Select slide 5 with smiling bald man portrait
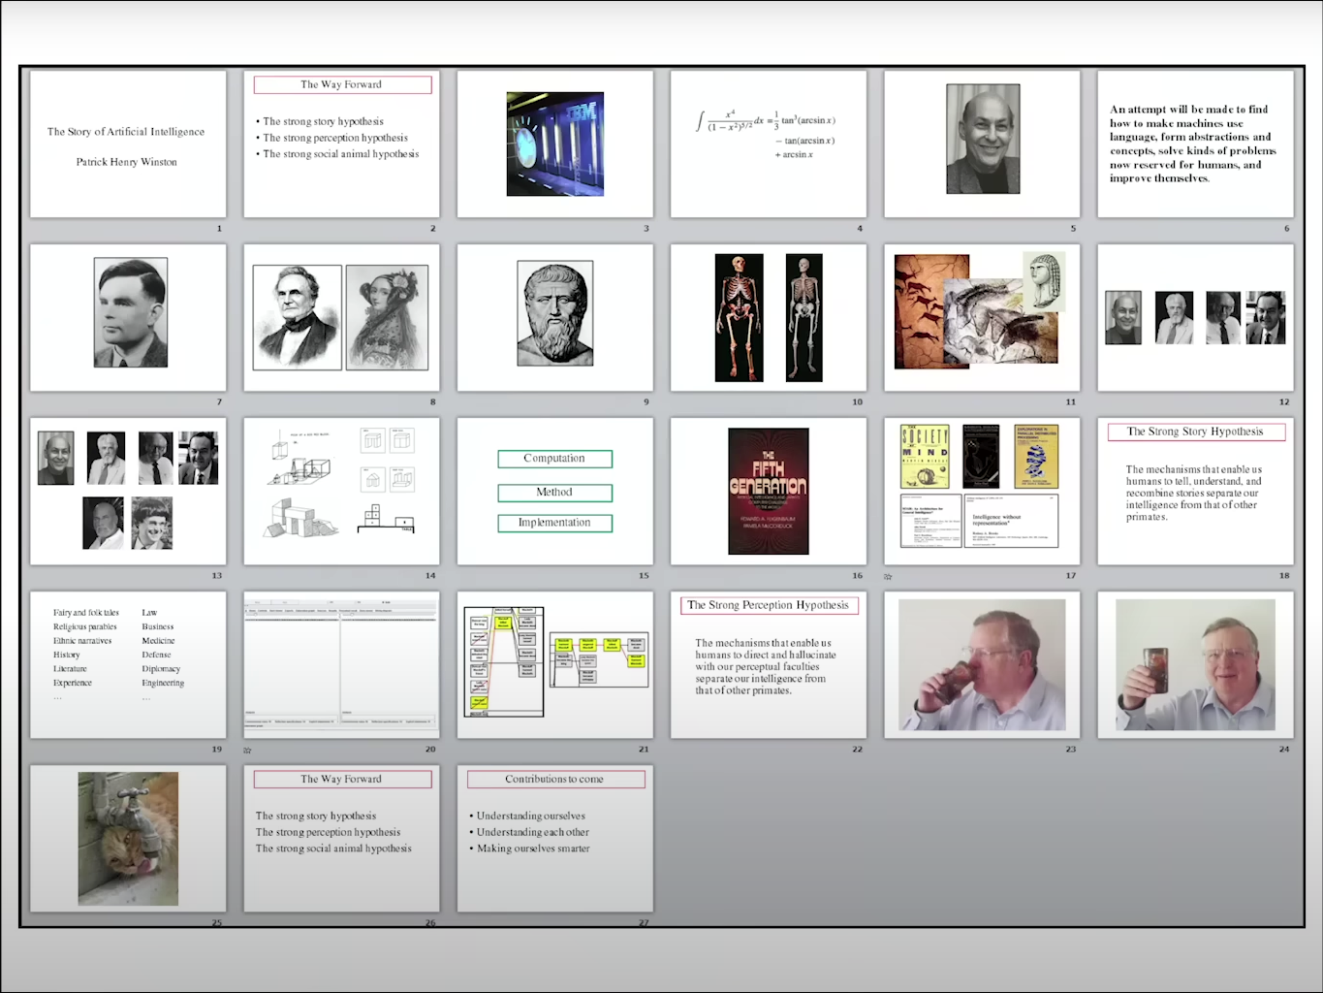This screenshot has height=993, width=1323. [982, 144]
